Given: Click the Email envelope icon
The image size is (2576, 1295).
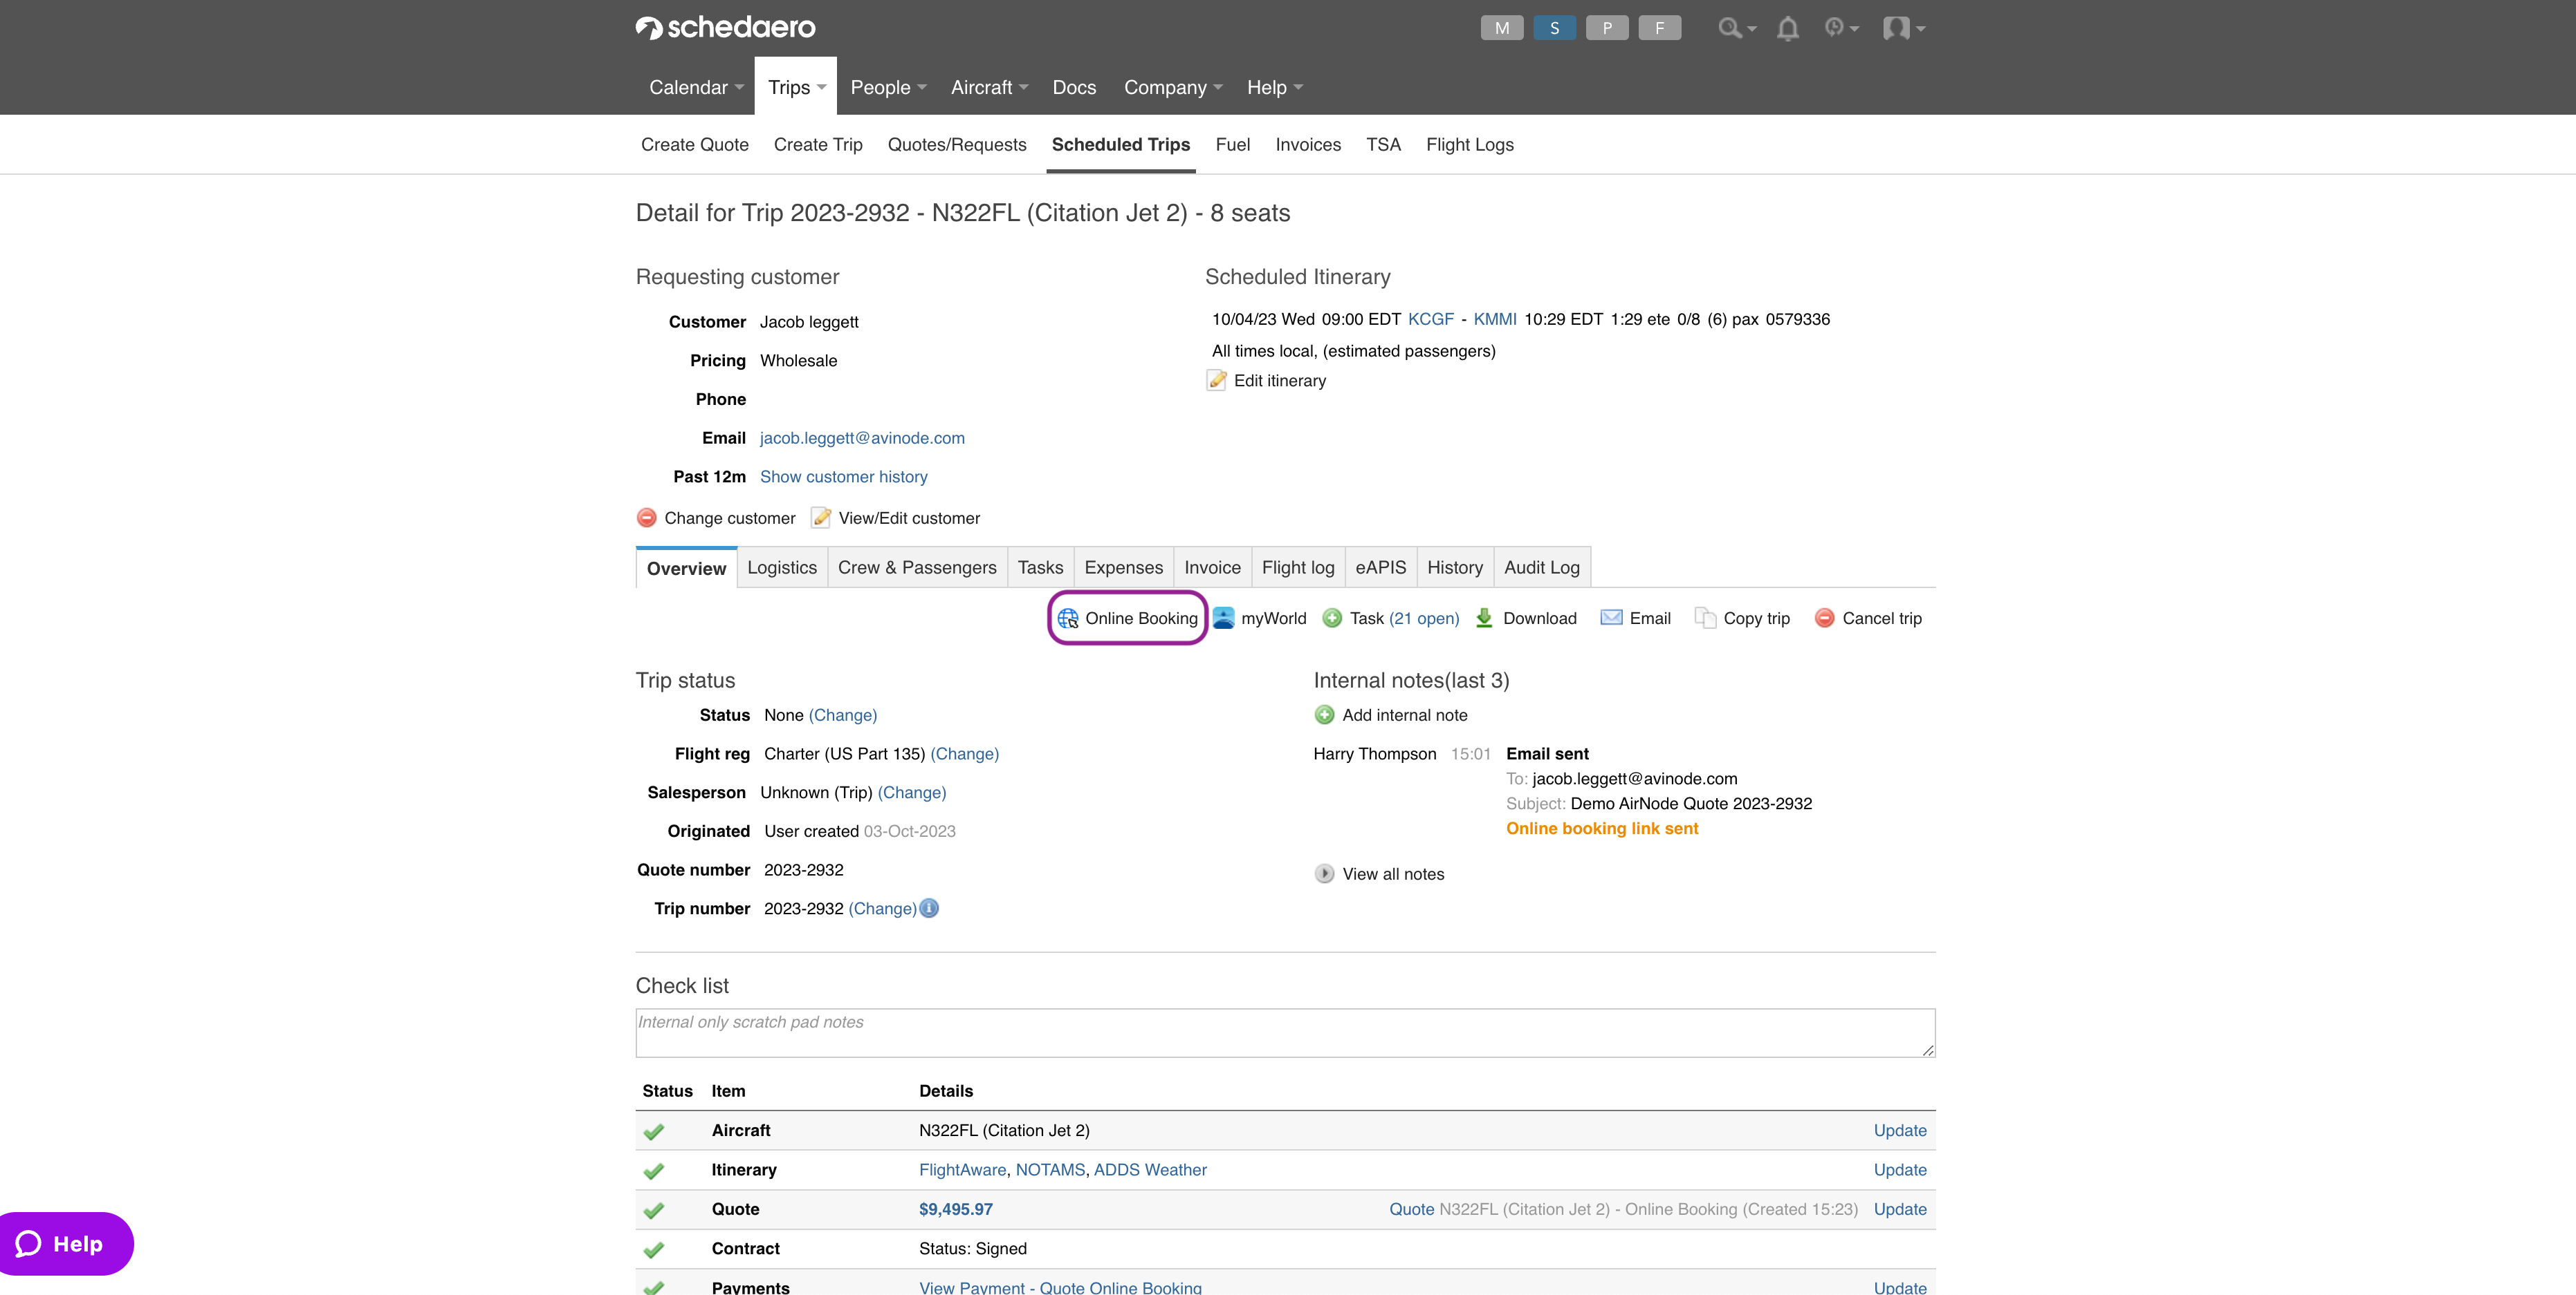Looking at the screenshot, I should [1611, 618].
